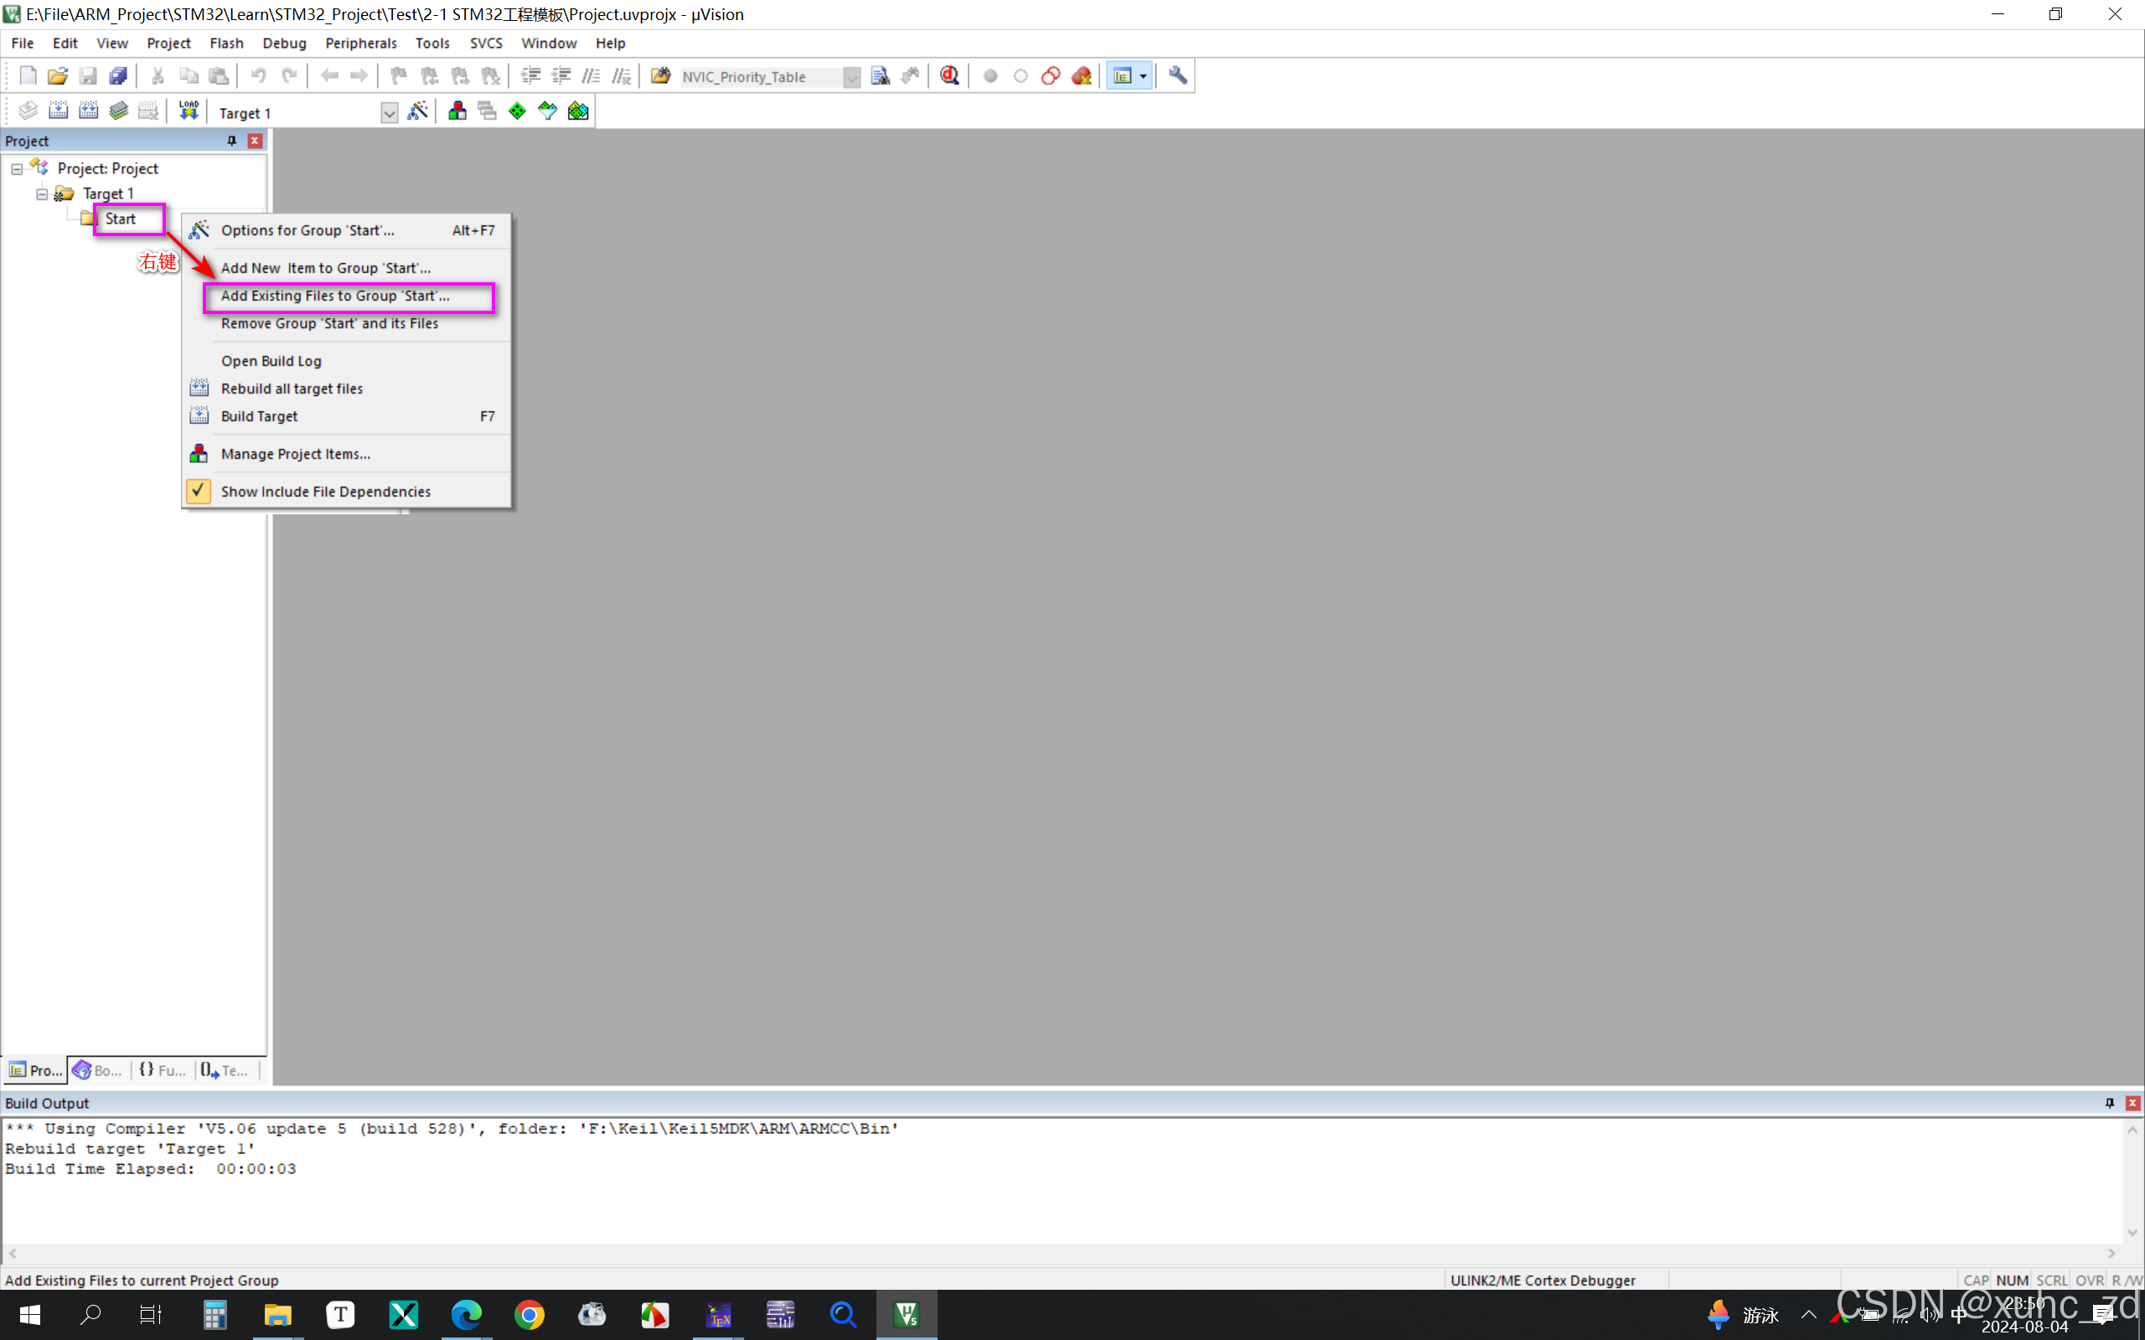Choose Remove Group 'Start' and its Files

click(x=348, y=323)
